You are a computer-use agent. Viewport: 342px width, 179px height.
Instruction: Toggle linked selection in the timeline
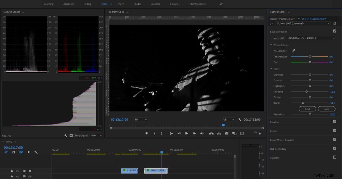[x=21, y=152]
